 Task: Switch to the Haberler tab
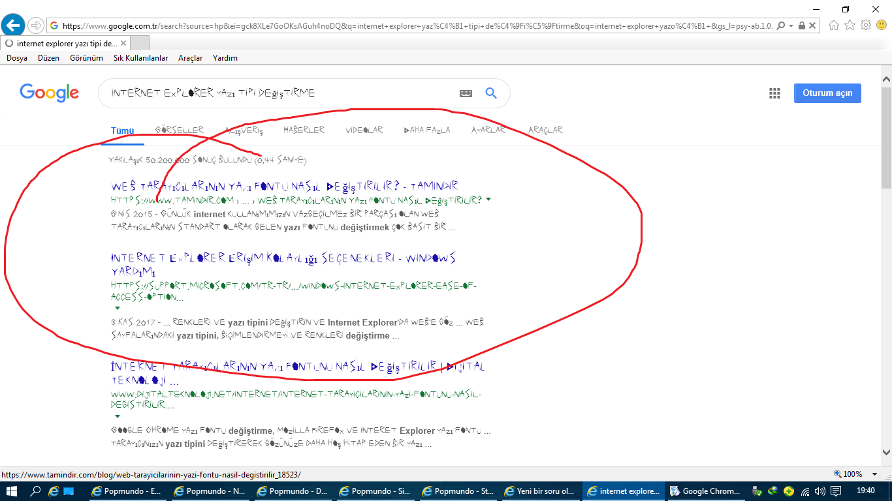304,130
